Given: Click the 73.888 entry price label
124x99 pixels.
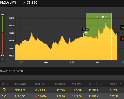Looking at the screenshot, I should [x=86, y=29].
